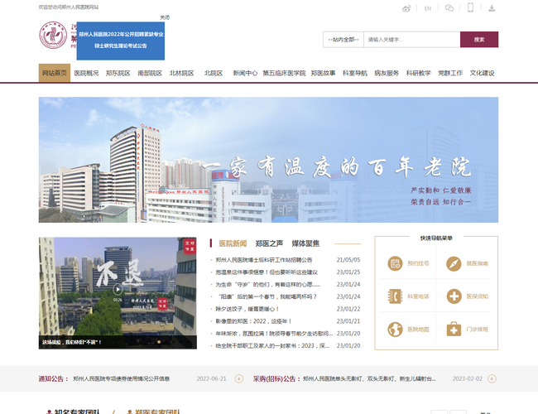
Task: Open the 郑东院区 menu item
Action: (118, 73)
